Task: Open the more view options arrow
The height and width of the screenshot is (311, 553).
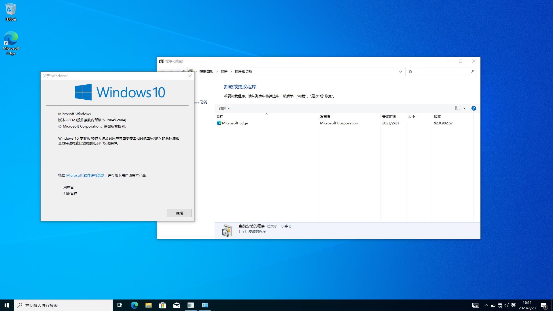Action: pyautogui.click(x=464, y=108)
